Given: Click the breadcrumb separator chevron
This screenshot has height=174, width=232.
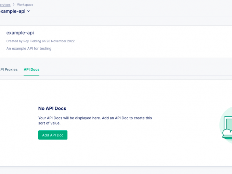Looking at the screenshot, I should point(14,5).
